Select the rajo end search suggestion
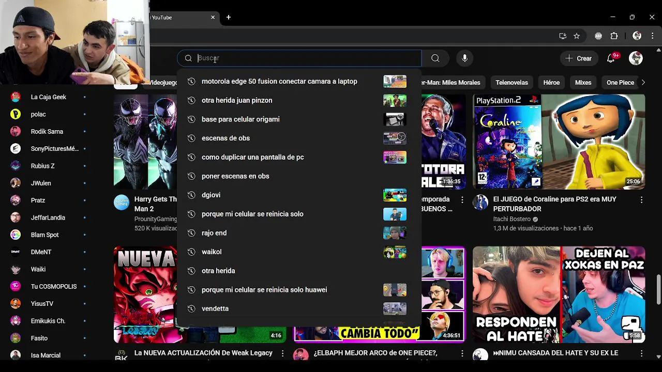 coord(299,233)
